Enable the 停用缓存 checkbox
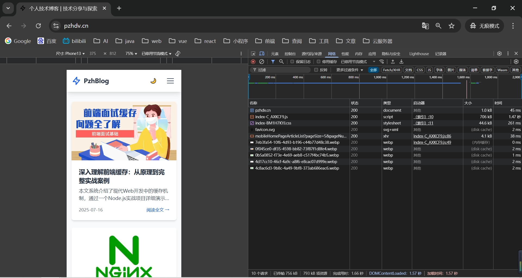Screen dimensions: 522x278 point(318,62)
